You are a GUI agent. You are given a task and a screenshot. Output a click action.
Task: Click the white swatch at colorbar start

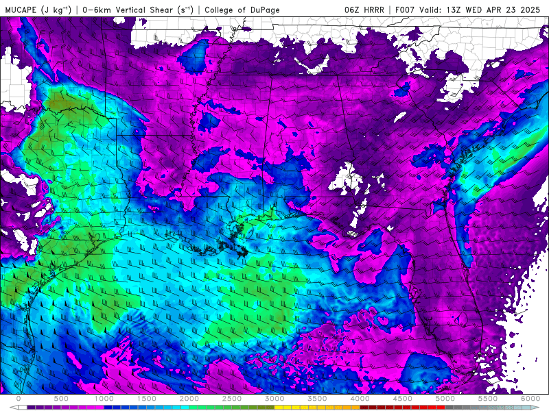click(x=23, y=407)
